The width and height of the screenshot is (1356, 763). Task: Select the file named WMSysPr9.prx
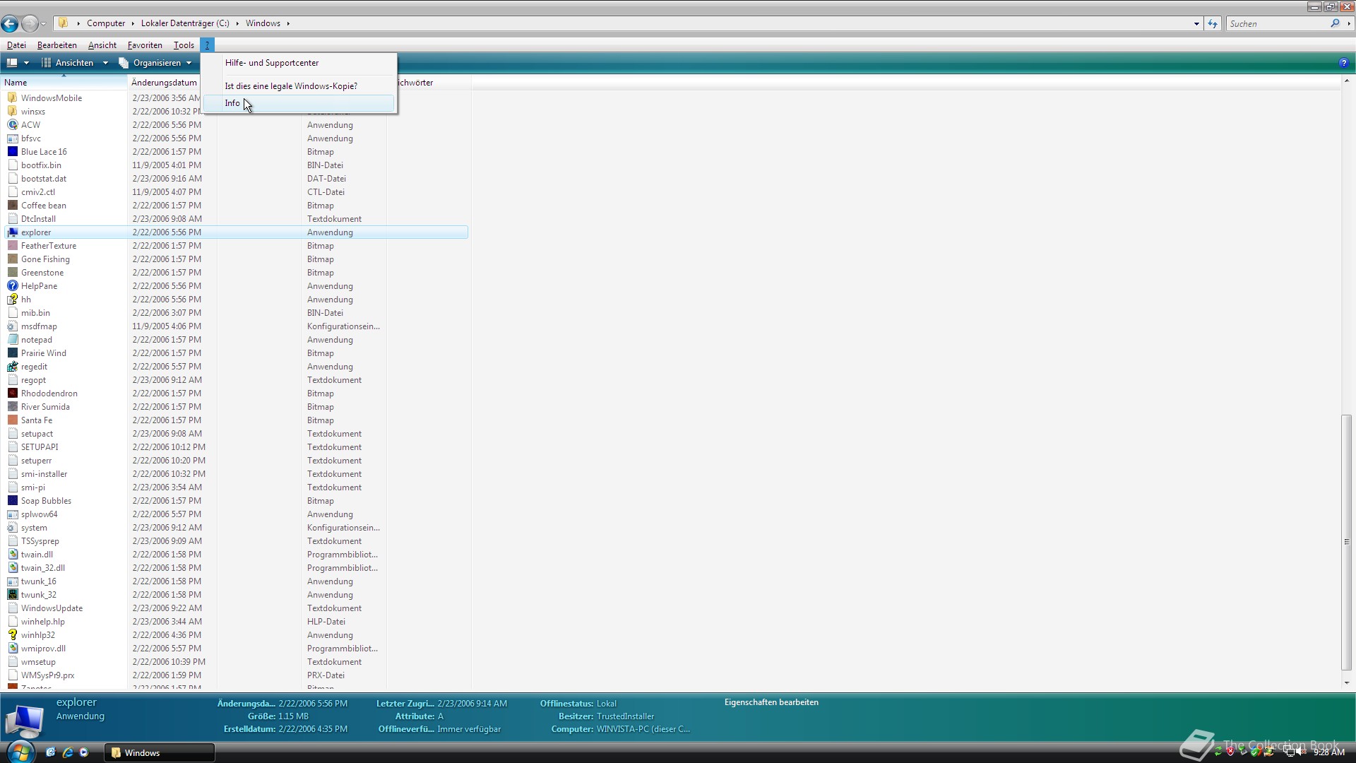coord(47,675)
